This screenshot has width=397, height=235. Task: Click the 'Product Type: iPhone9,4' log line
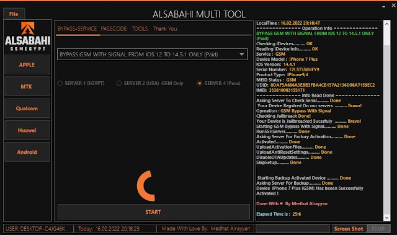pyautogui.click(x=282, y=74)
